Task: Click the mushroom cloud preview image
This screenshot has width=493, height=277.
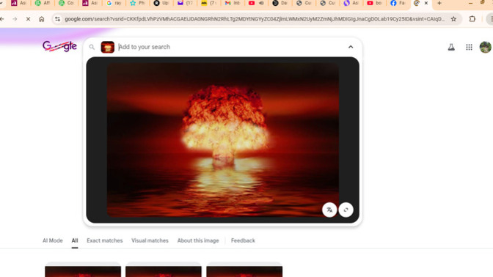Action: pos(223,140)
